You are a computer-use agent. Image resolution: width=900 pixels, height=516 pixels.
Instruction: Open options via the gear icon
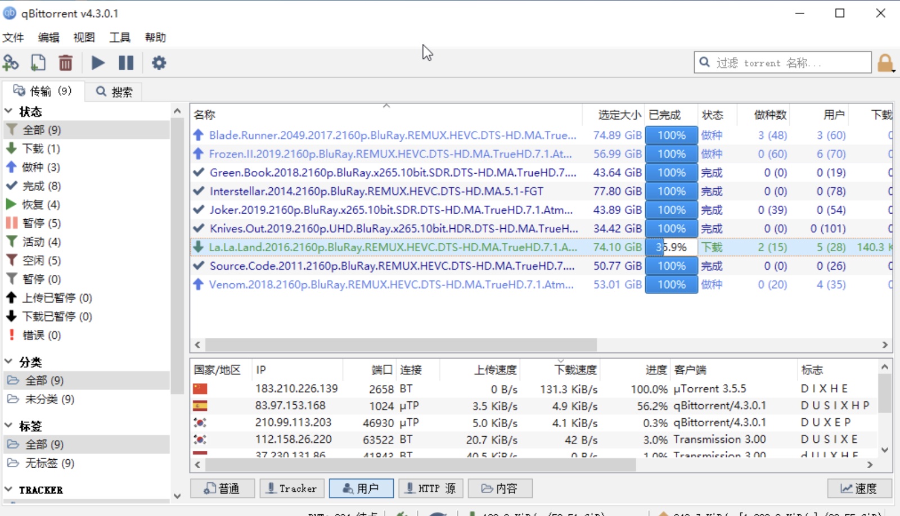pos(159,63)
